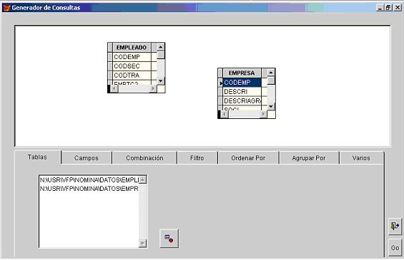This screenshot has height=260, width=404.
Task: Select CODEMP field in EMPRESA table
Action: [x=242, y=83]
